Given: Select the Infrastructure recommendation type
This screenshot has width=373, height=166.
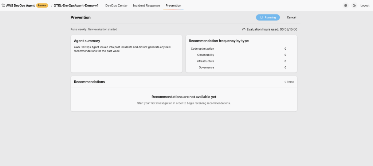Looking at the screenshot, I should tap(205, 61).
